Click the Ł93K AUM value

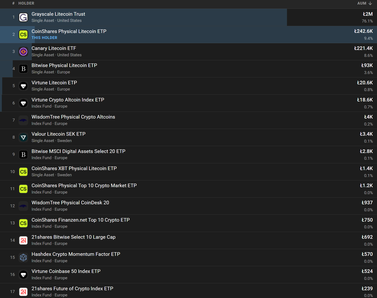(x=367, y=65)
